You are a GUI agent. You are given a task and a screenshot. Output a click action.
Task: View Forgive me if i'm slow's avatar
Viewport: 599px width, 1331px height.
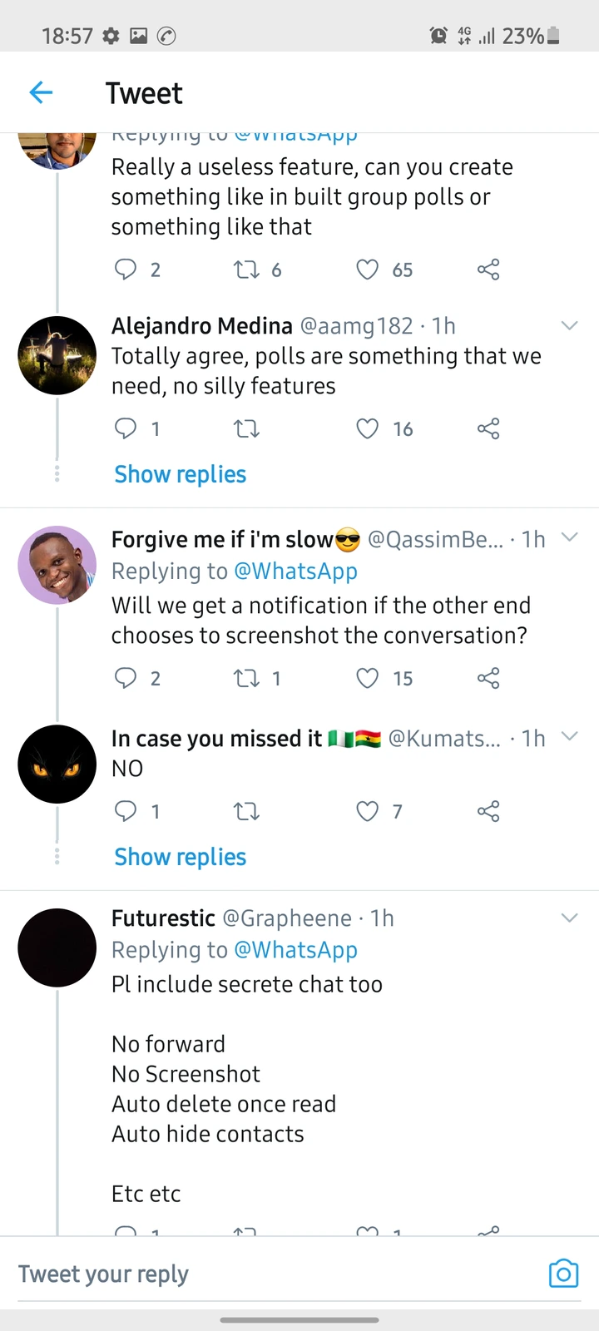click(x=57, y=565)
